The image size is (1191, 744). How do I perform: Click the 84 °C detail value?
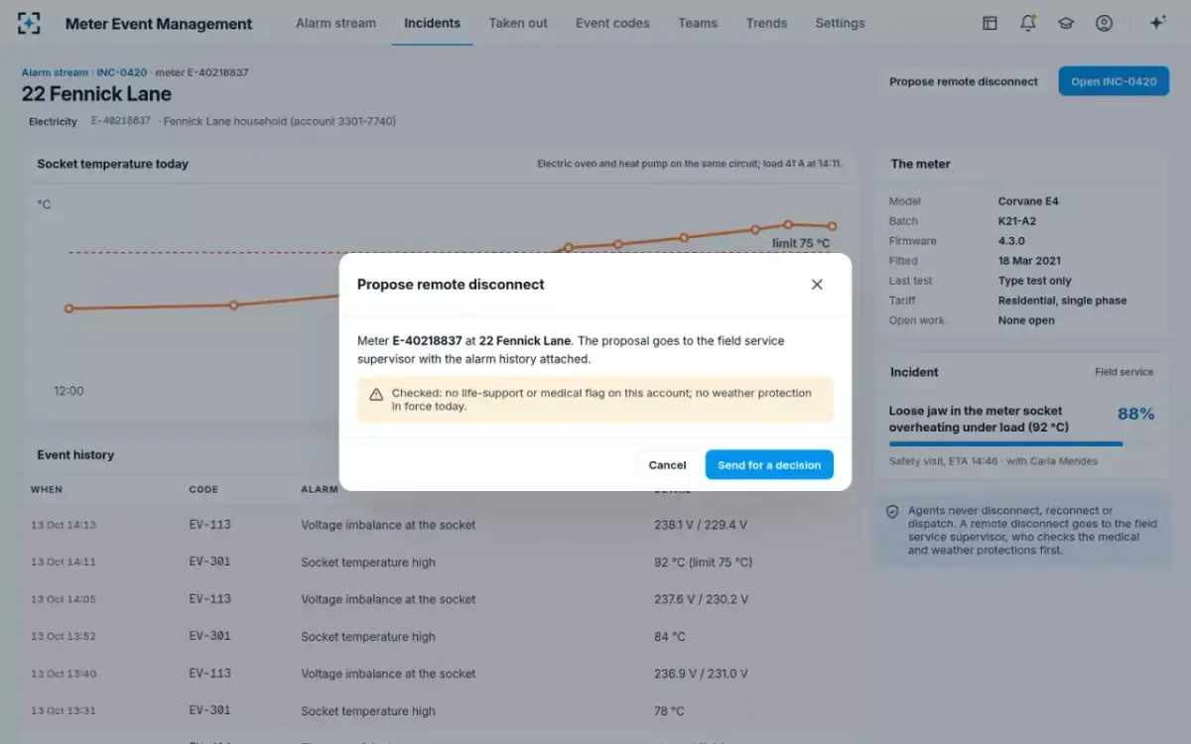[x=670, y=637]
